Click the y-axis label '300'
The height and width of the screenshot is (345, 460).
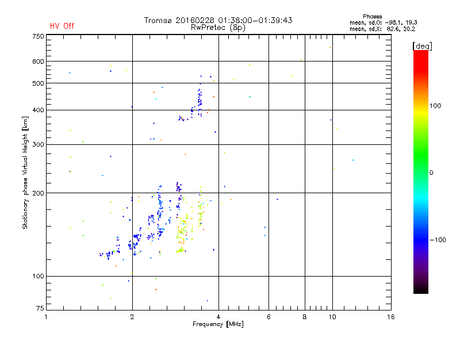point(38,145)
